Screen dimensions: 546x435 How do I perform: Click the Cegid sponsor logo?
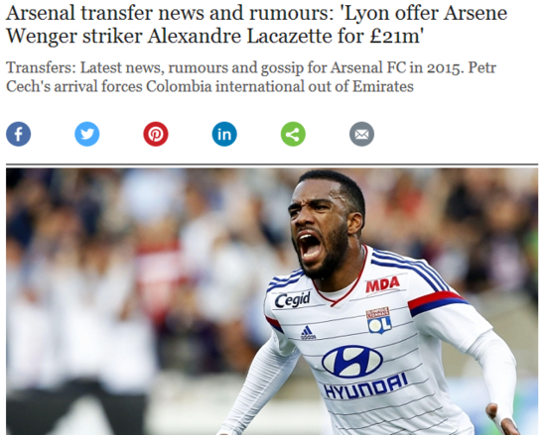(292, 299)
